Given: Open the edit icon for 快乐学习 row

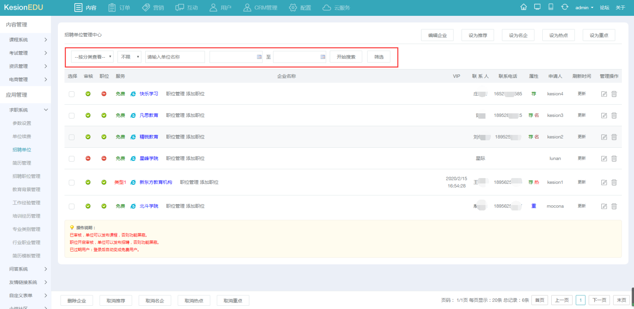Looking at the screenshot, I should (604, 94).
